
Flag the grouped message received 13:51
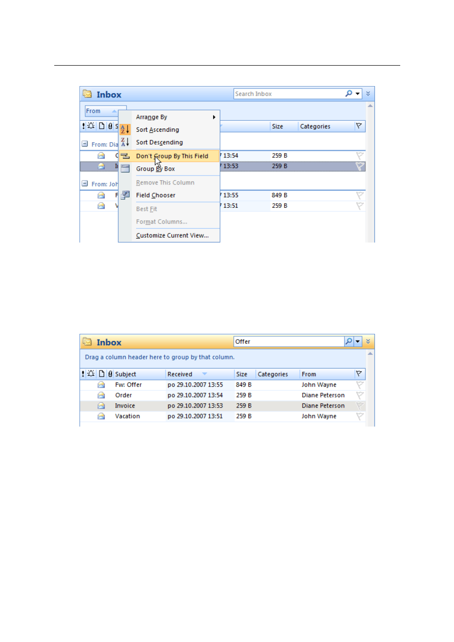(x=360, y=205)
